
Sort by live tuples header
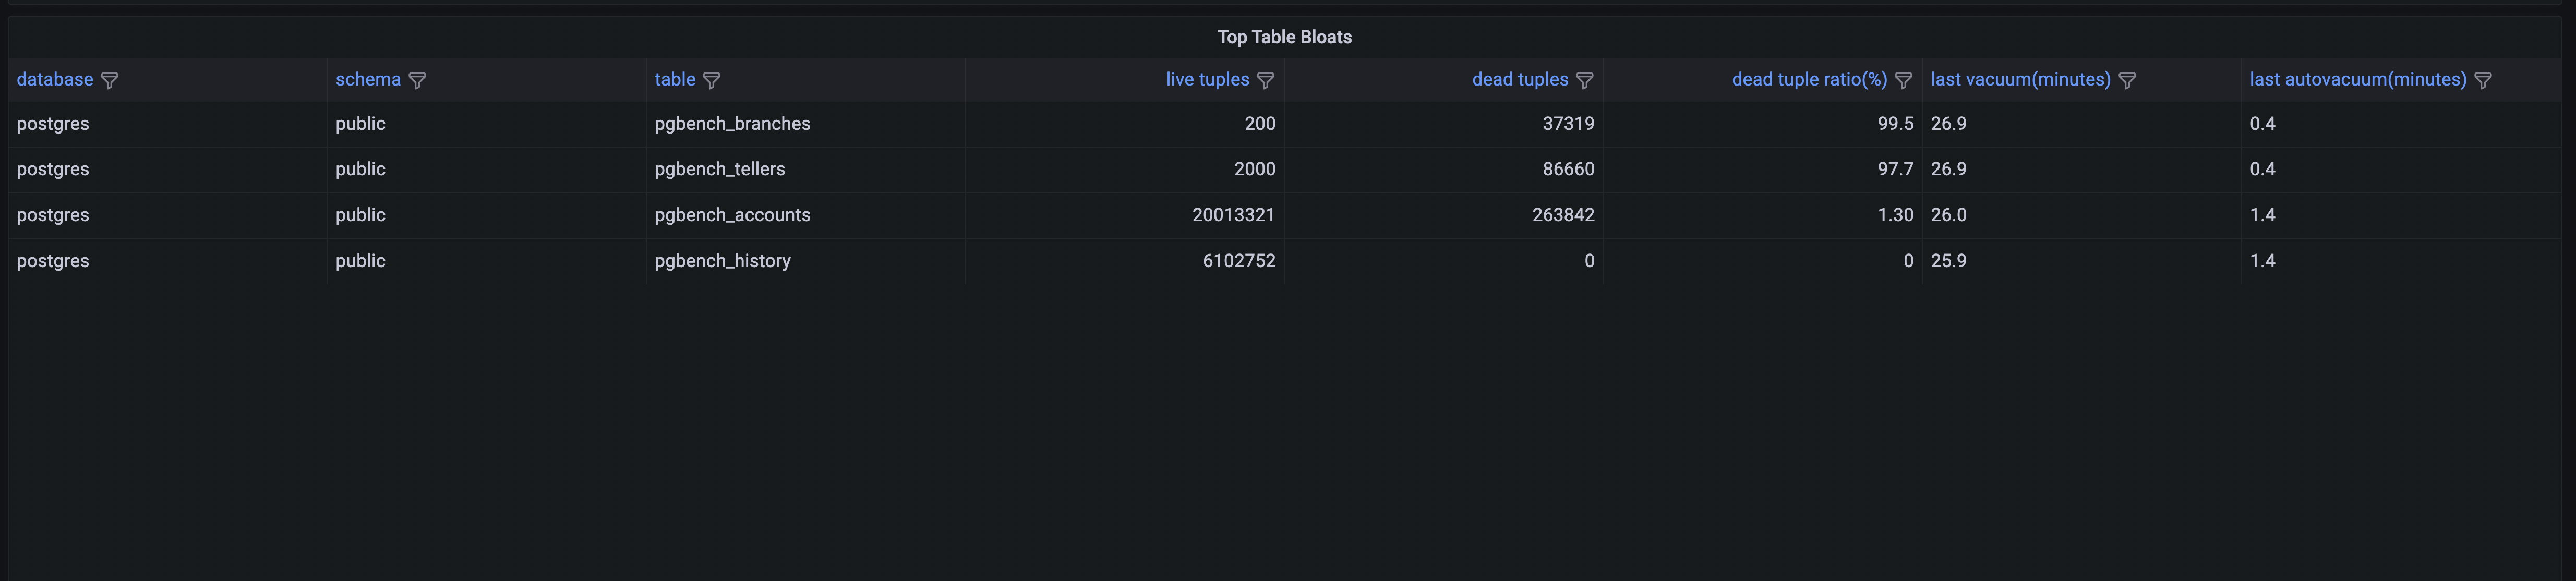click(x=1207, y=80)
